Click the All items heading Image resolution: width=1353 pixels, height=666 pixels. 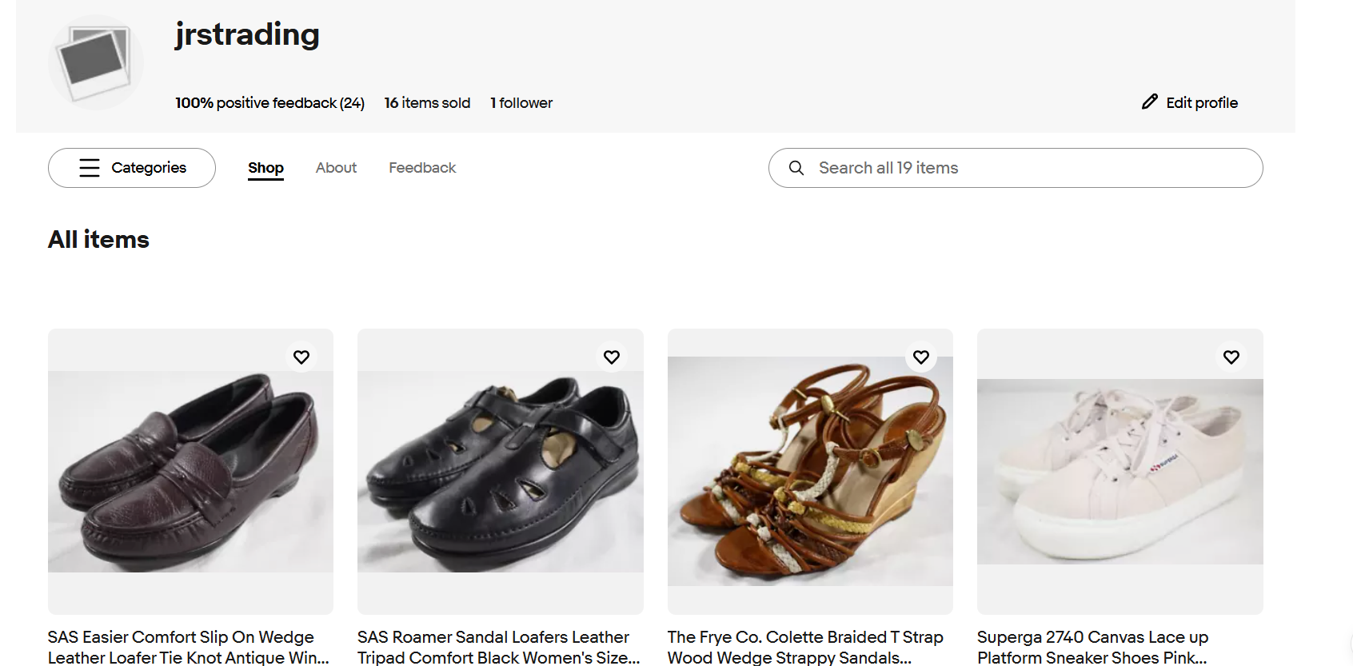click(x=98, y=240)
